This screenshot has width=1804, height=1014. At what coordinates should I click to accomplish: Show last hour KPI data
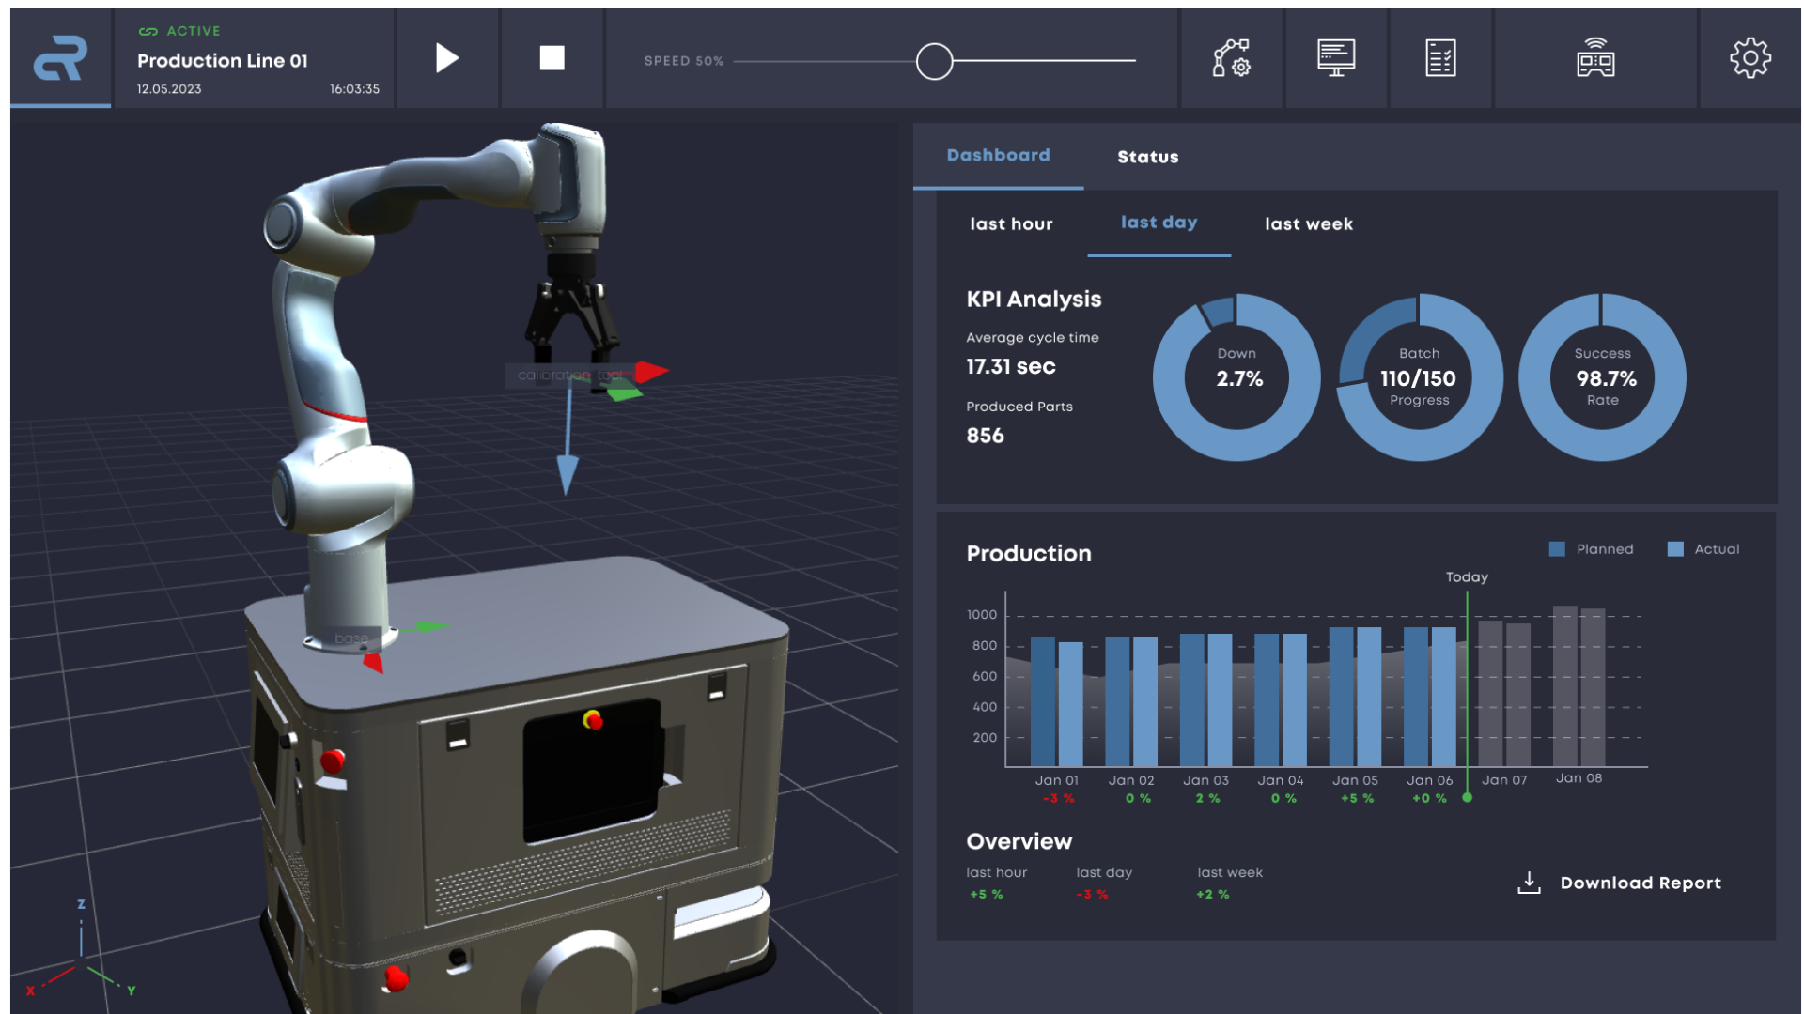tap(1011, 224)
